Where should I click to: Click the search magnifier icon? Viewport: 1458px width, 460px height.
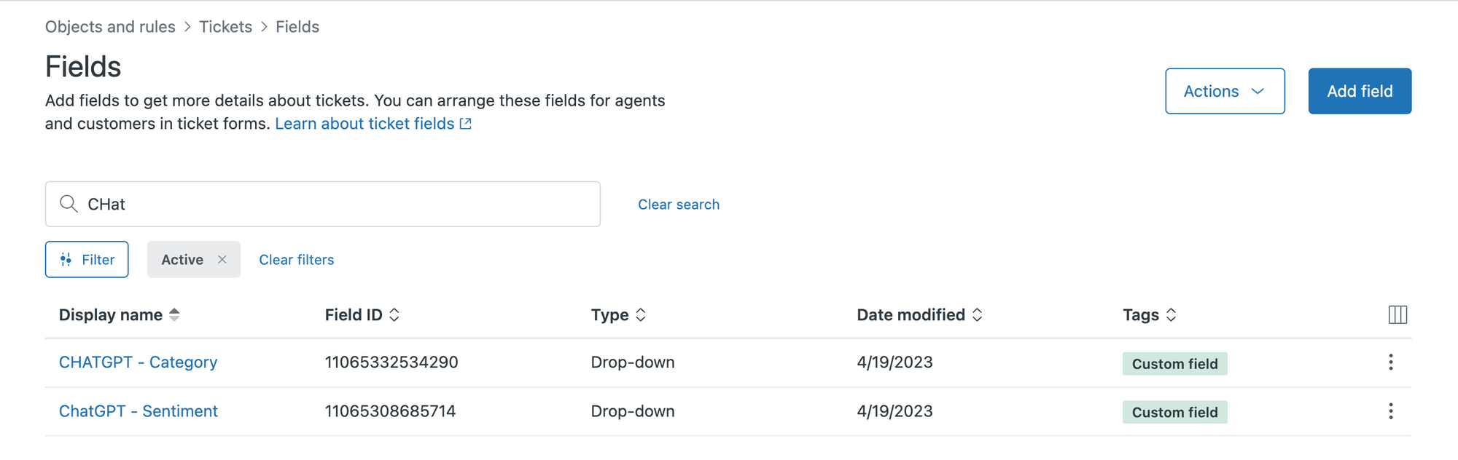(x=69, y=204)
